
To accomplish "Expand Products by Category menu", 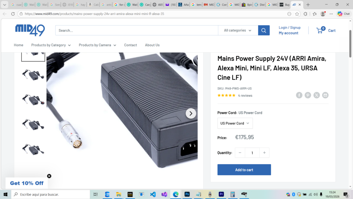I will (x=51, y=45).
